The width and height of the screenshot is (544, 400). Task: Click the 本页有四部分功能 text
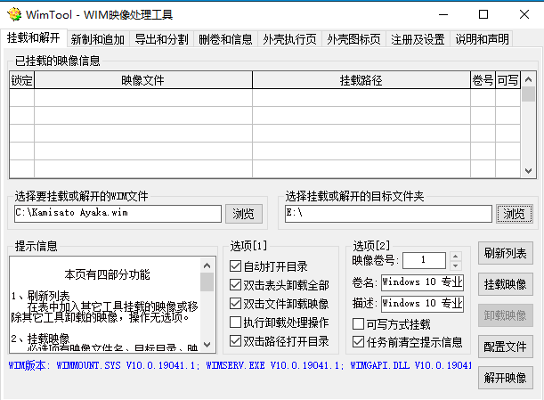pos(107,274)
